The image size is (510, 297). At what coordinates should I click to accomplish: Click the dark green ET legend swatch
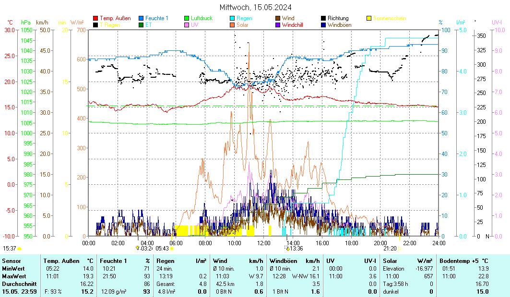coord(141,25)
